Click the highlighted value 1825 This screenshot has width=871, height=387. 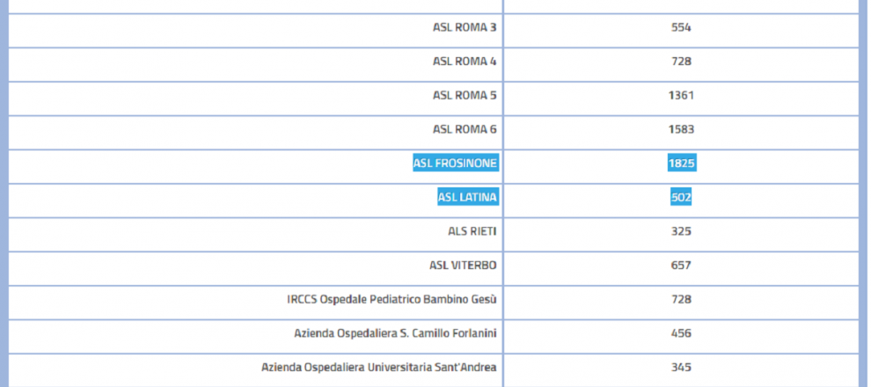point(681,164)
